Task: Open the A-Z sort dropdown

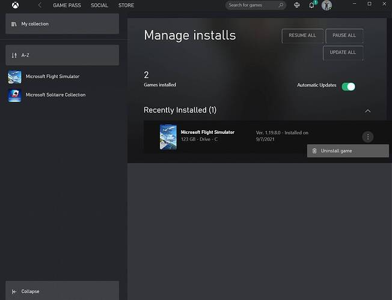Action: pyautogui.click(x=63, y=55)
